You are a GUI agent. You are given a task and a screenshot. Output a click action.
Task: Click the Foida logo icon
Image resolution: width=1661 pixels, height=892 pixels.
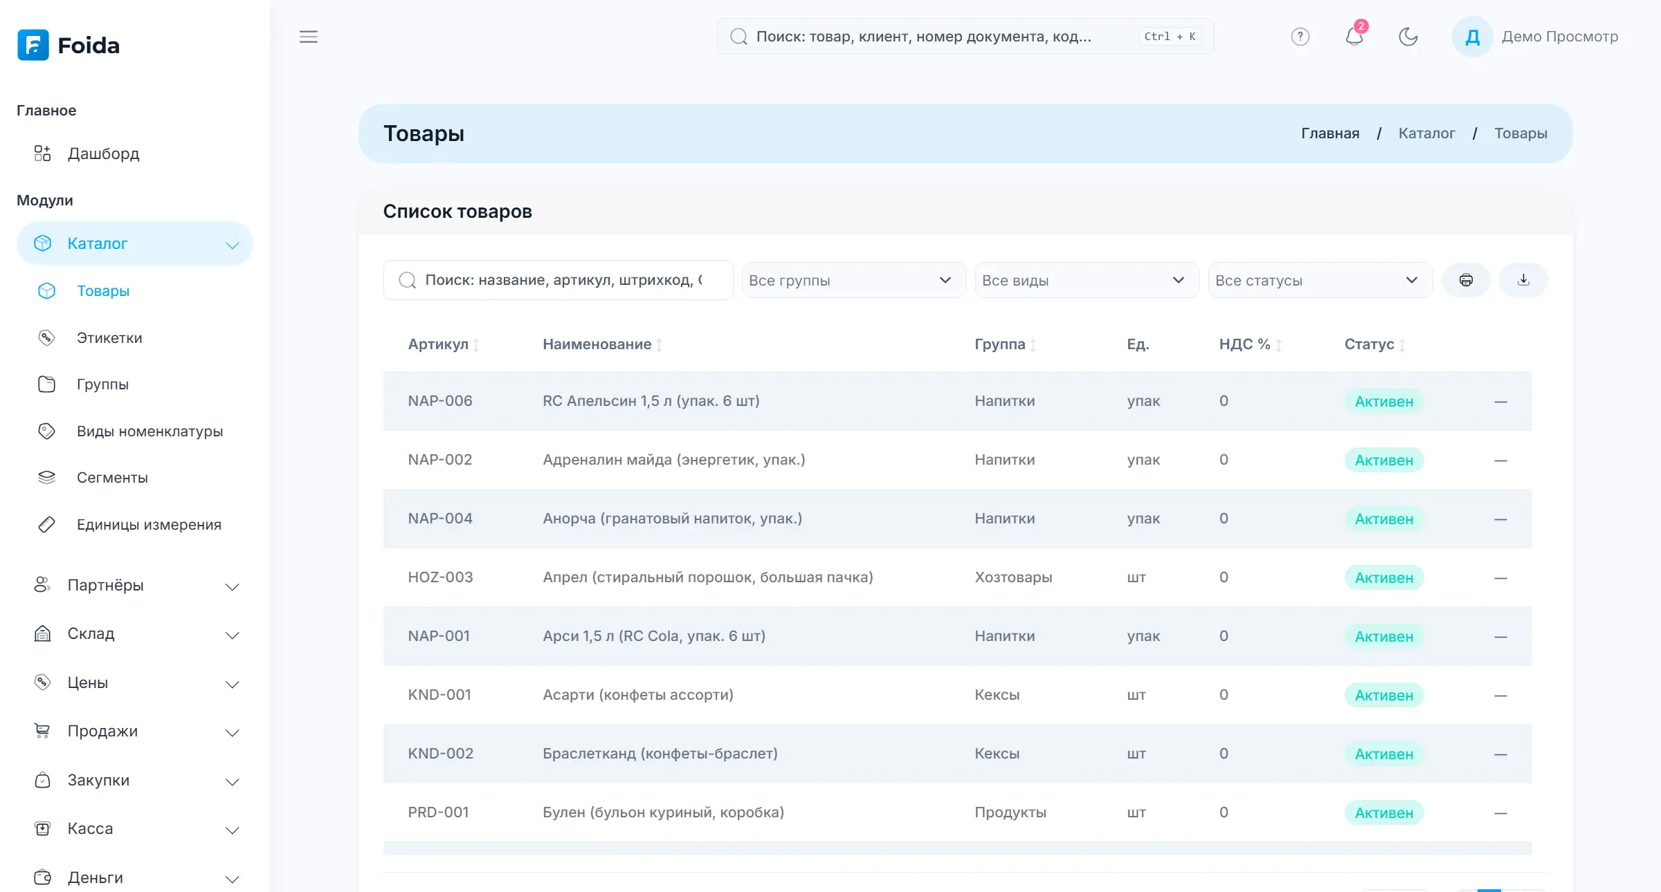[x=33, y=45]
